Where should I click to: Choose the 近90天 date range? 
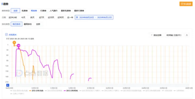pyautogui.click(x=61, y=18)
